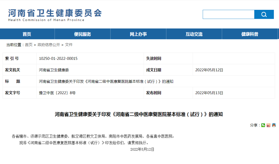Click inside the search input field
Viewport: 279px width, 164px height.
point(228,14)
